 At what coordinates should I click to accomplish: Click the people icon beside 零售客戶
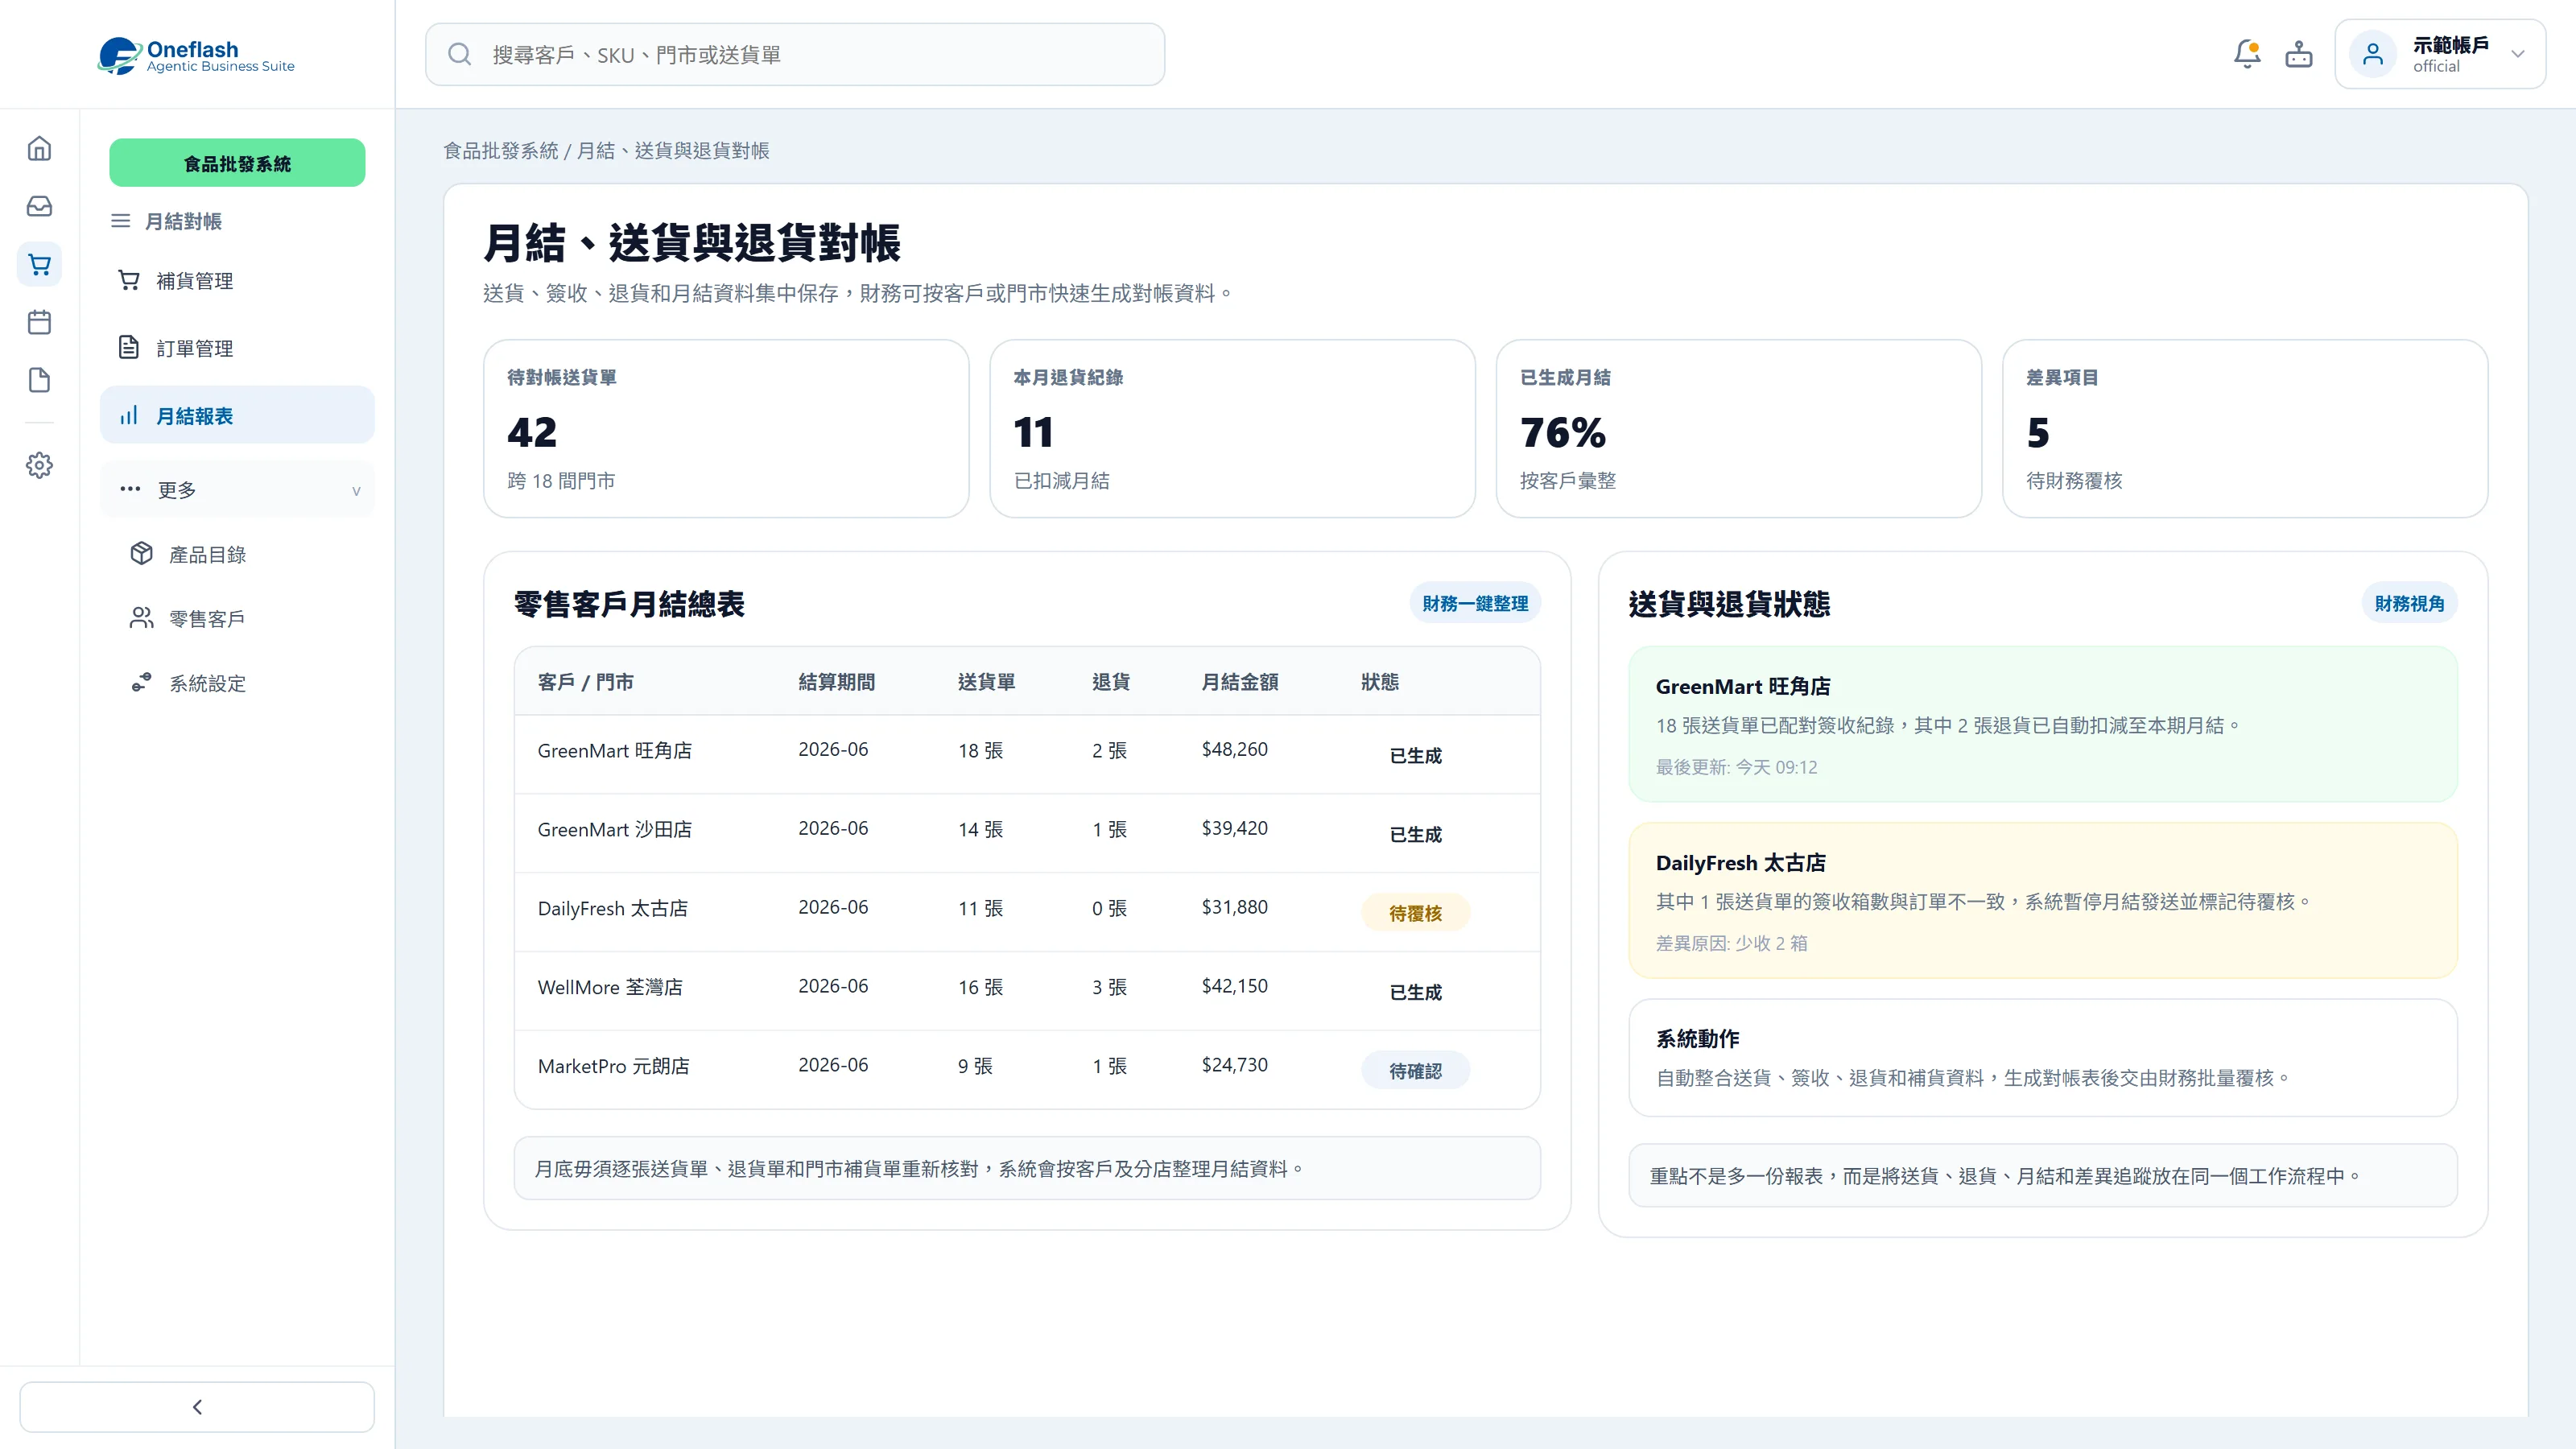click(141, 618)
